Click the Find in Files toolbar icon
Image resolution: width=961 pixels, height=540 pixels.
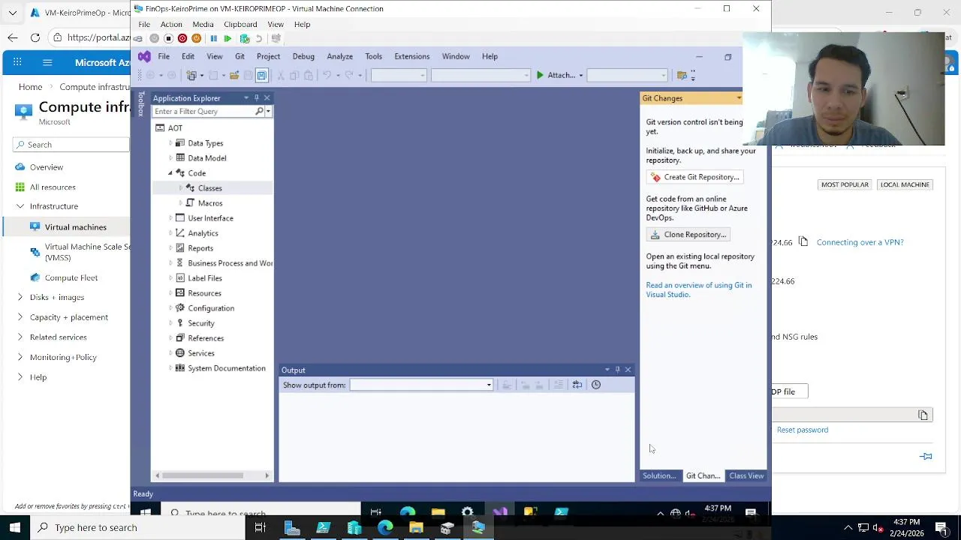682,75
